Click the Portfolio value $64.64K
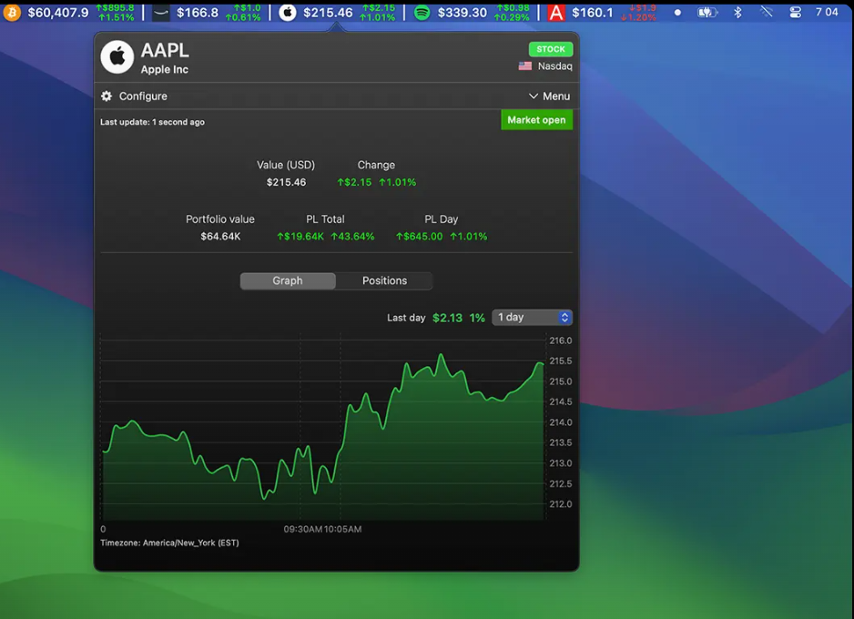 [220, 237]
